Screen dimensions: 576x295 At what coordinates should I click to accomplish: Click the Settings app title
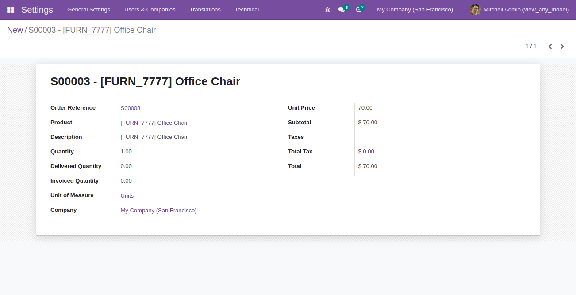37,10
